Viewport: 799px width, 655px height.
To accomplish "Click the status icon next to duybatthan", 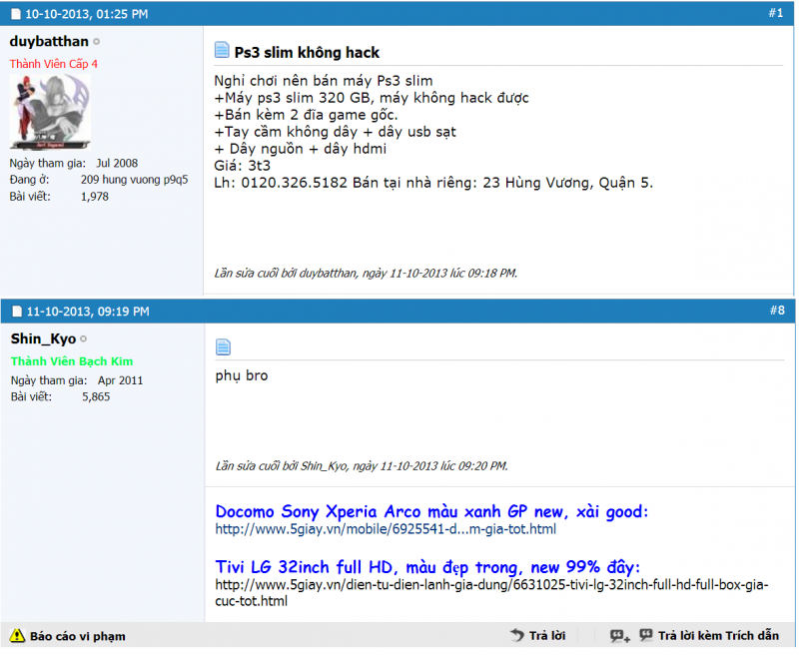I will (97, 42).
